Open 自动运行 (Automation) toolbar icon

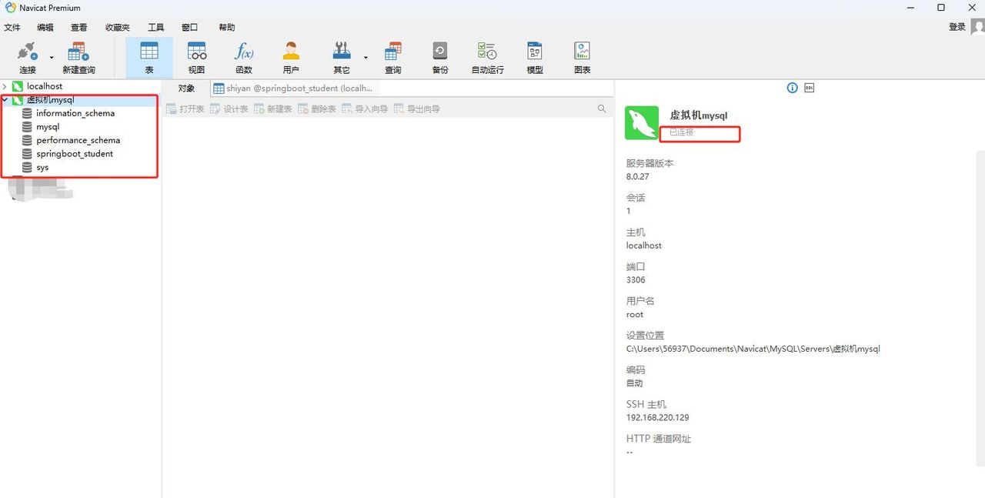487,55
